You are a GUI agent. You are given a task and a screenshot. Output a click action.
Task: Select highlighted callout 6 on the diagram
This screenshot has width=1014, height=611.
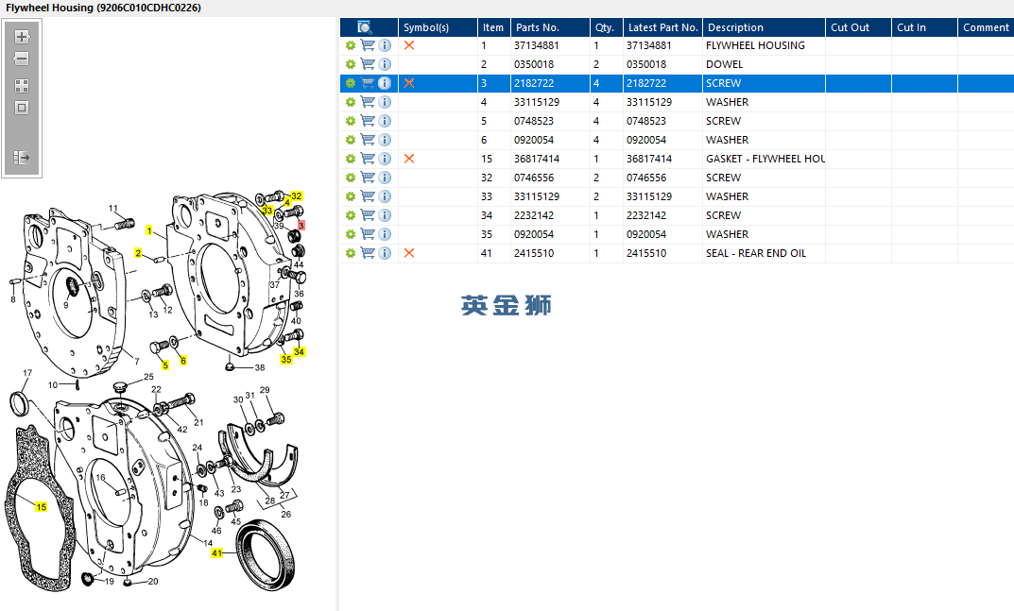tap(183, 361)
